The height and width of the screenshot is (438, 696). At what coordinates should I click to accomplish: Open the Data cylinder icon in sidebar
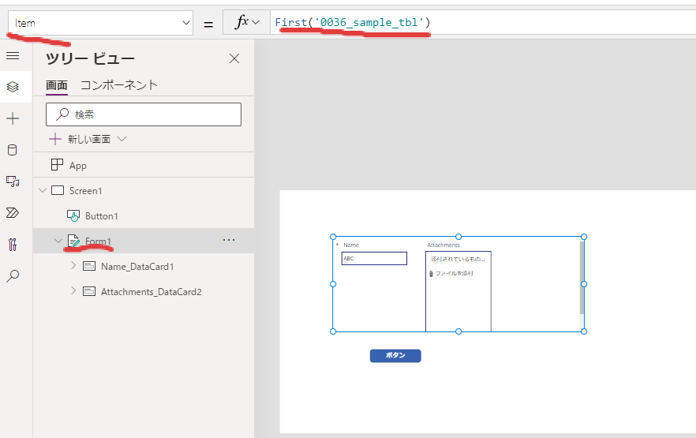pos(13,150)
